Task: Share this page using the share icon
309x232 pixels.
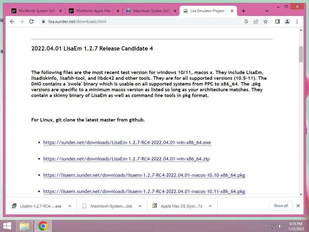Action: pyautogui.click(x=256, y=21)
